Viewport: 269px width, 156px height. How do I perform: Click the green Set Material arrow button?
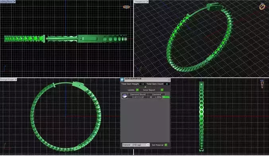166,145
